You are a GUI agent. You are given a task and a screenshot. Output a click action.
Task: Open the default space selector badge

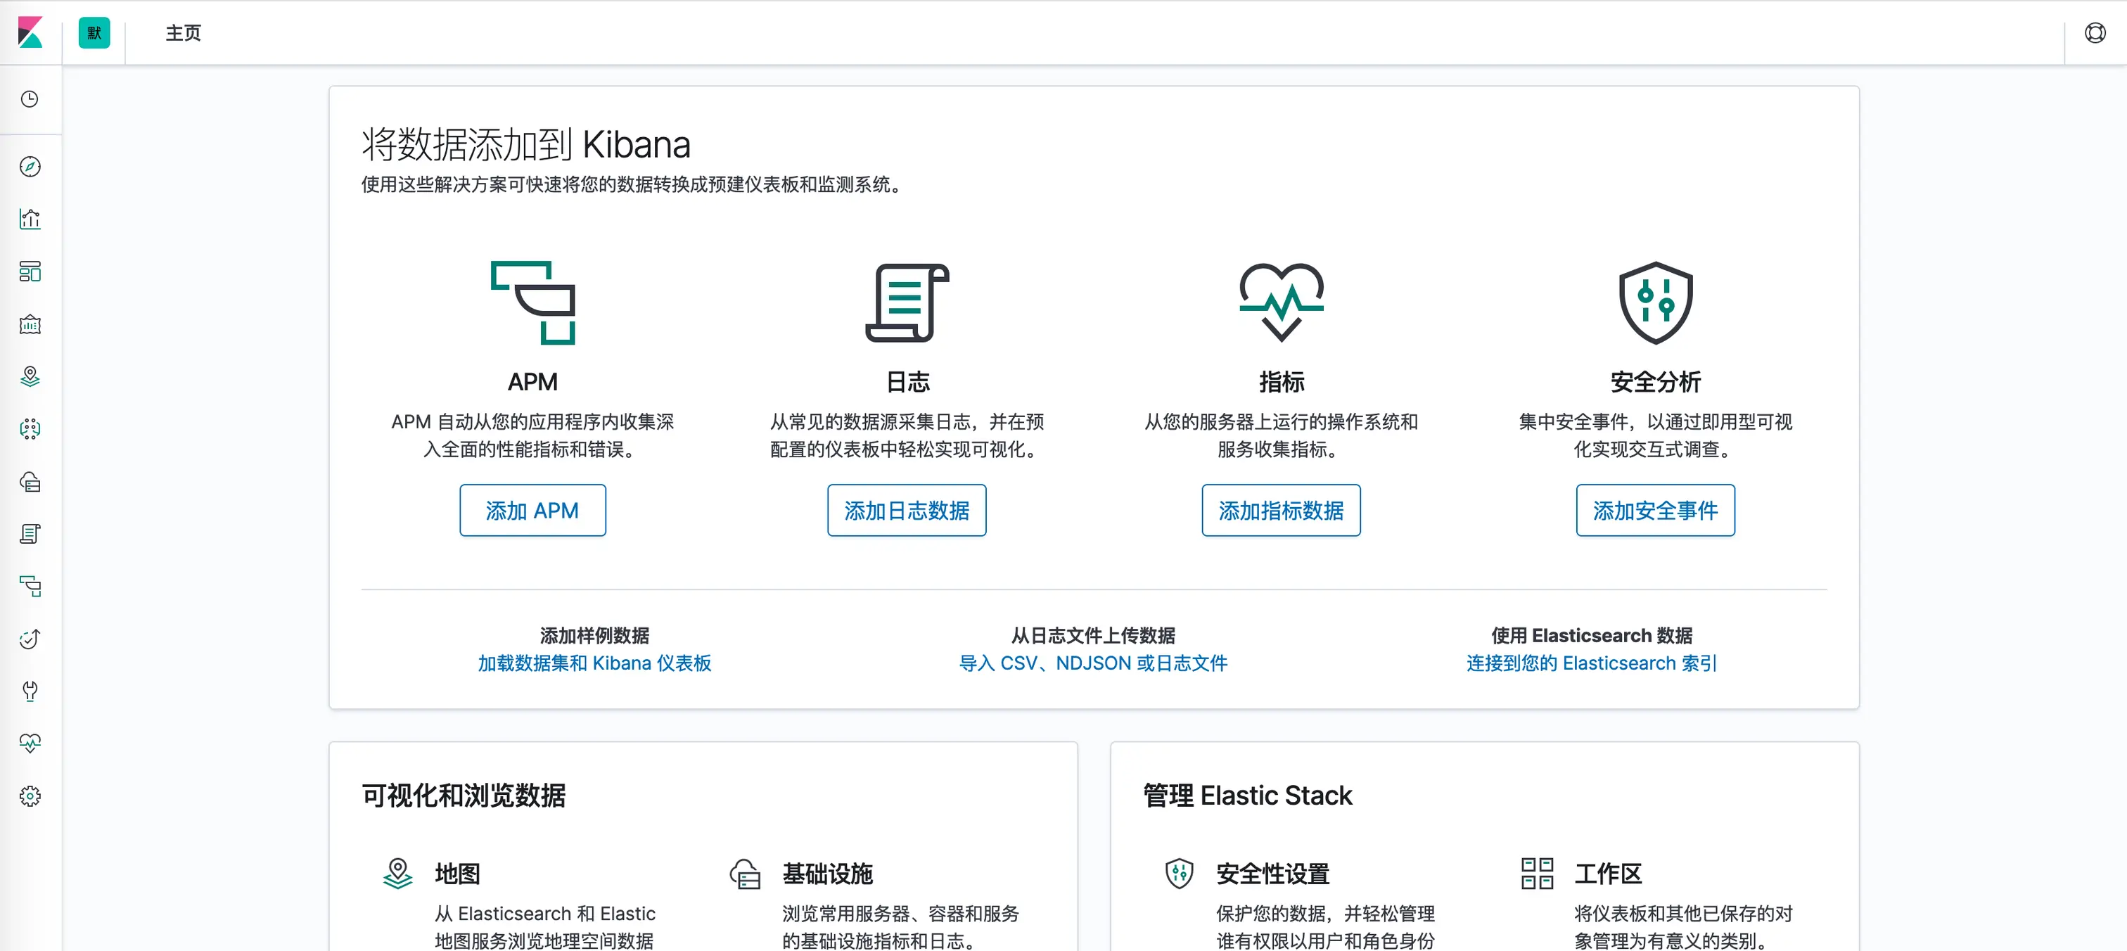(x=94, y=33)
